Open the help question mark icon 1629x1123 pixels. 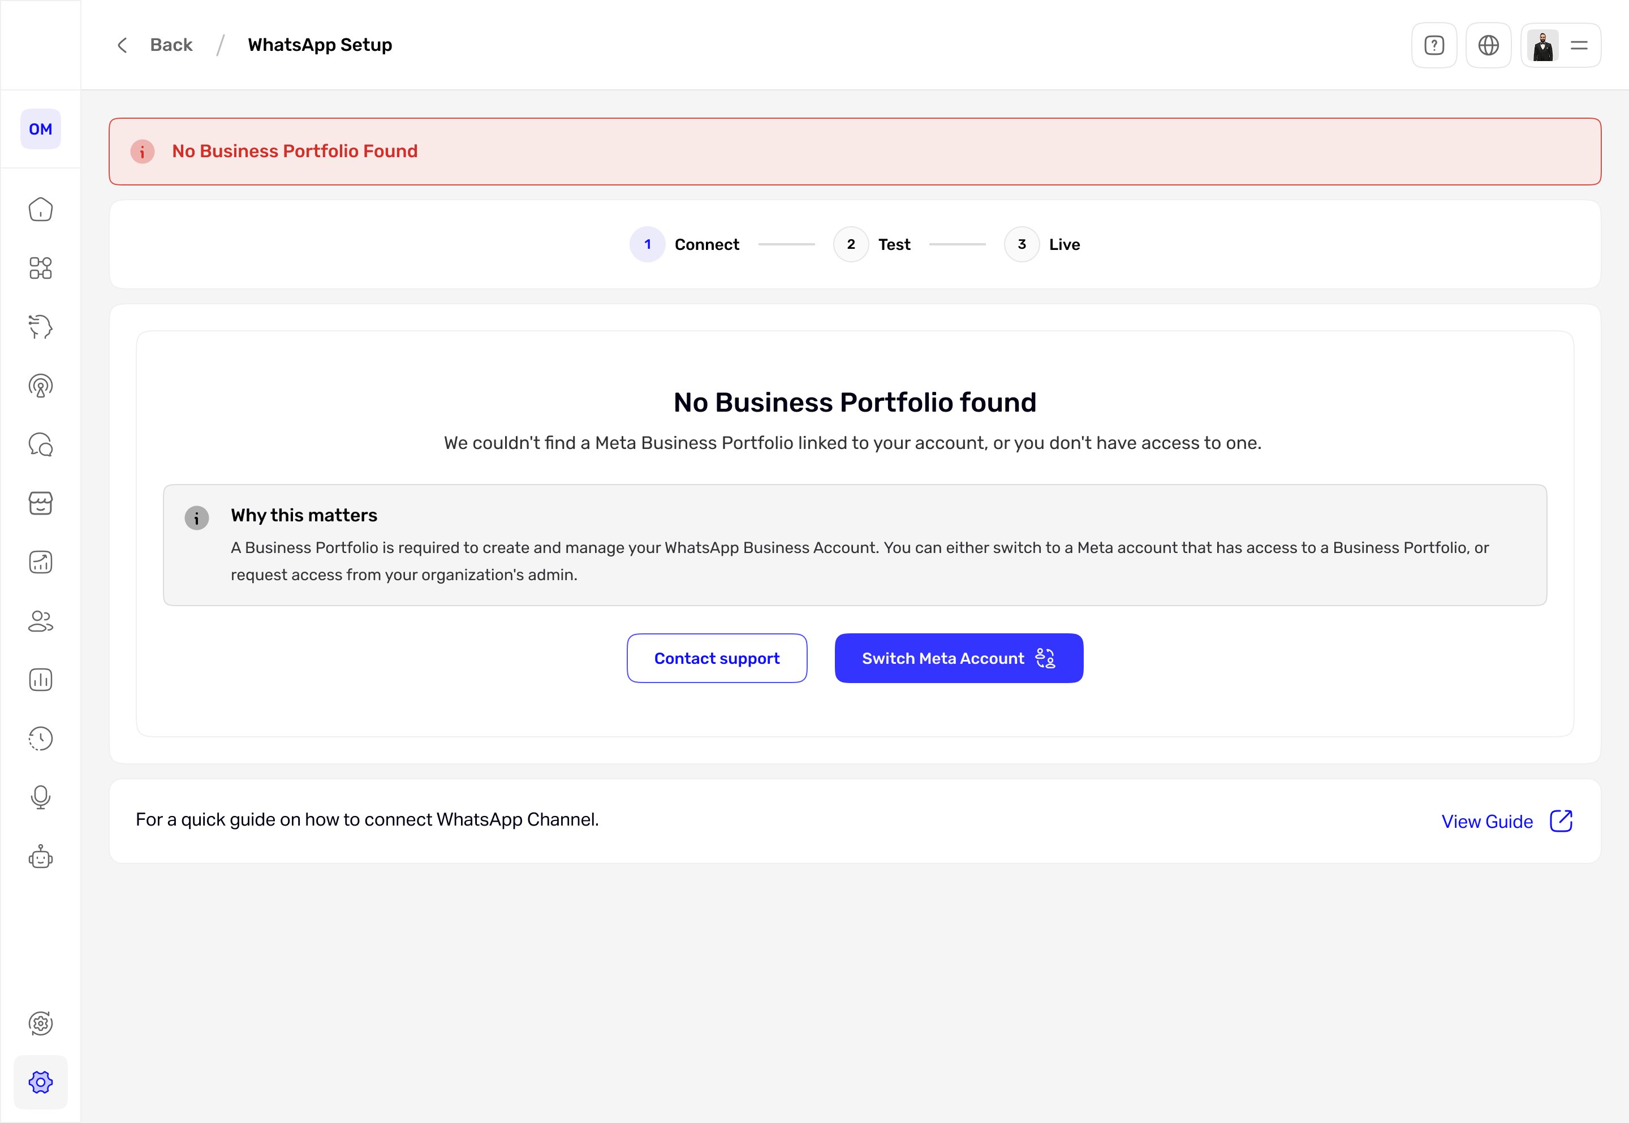tap(1434, 45)
